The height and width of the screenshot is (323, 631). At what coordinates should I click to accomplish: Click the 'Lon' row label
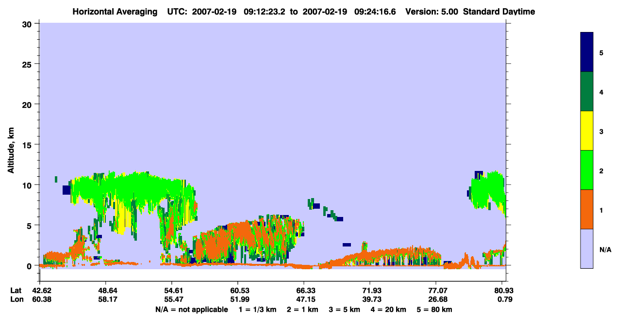[16, 299]
